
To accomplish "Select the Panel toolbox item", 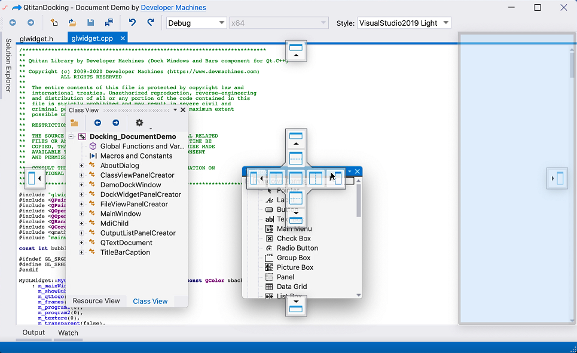I will [x=285, y=277].
